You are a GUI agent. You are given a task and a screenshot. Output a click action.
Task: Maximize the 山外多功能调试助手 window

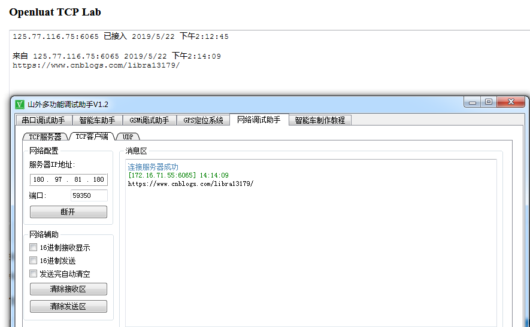click(x=489, y=102)
